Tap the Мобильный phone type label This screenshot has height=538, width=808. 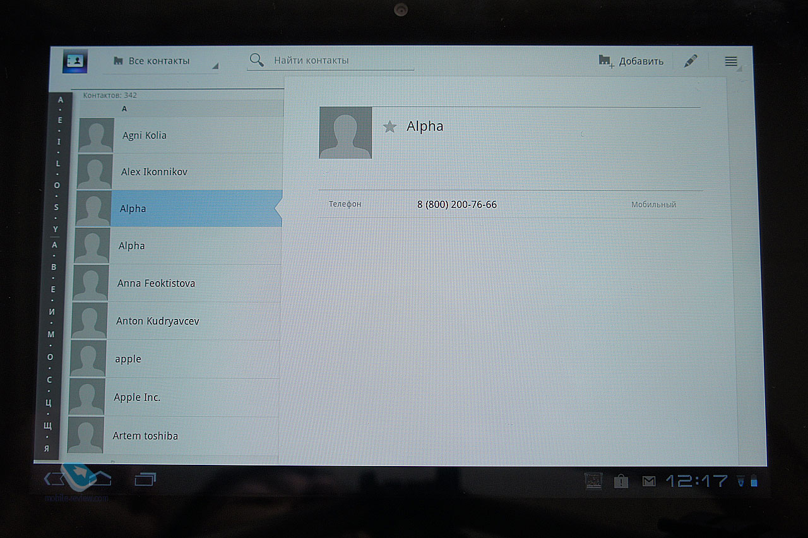[x=653, y=205]
